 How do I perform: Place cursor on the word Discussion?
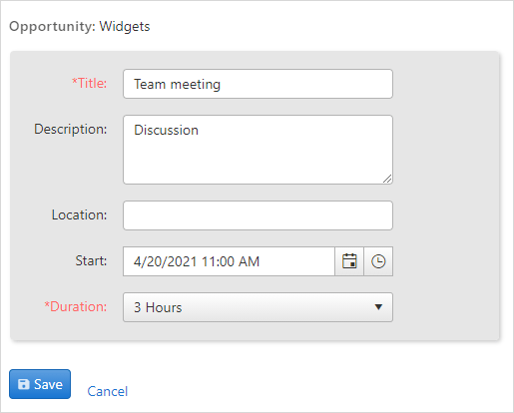coord(166,130)
